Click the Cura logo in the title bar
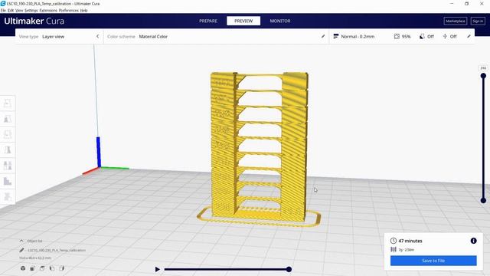 coord(3,3)
